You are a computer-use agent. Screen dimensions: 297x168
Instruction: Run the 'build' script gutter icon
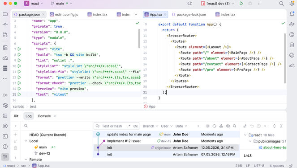[x=19, y=55]
